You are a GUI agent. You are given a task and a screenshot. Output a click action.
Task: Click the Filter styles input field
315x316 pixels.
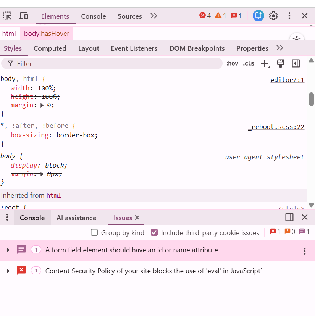coord(115,64)
